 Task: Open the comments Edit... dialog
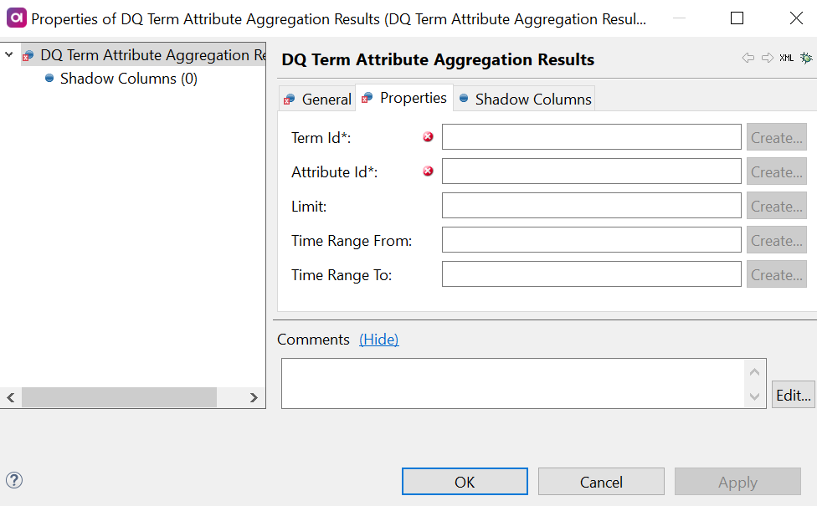(x=792, y=395)
